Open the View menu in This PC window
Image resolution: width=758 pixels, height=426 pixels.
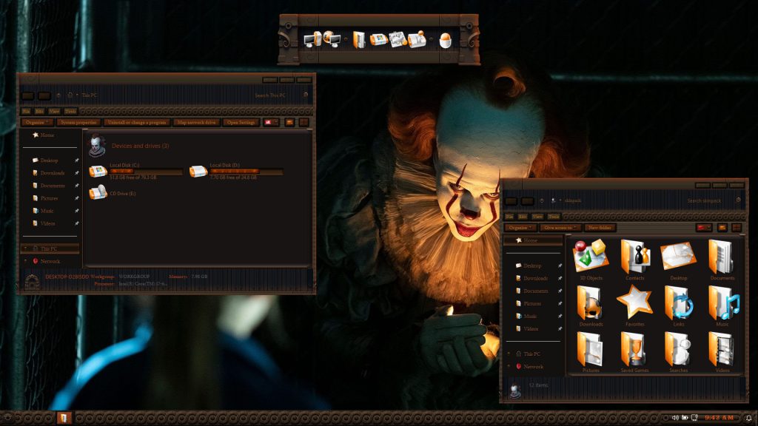[x=55, y=111]
